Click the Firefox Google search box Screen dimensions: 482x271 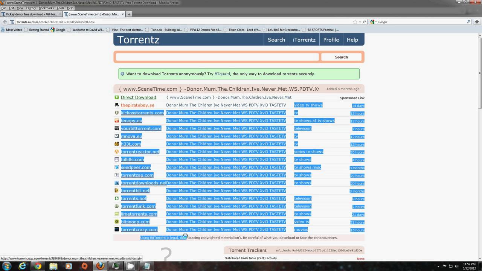(x=422, y=22)
